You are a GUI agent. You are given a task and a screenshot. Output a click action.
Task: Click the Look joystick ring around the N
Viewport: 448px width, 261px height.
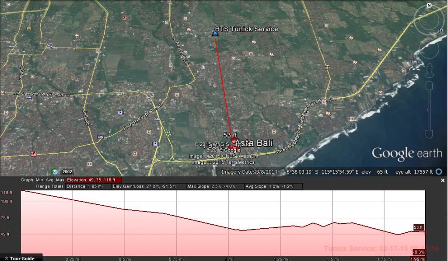429,19
